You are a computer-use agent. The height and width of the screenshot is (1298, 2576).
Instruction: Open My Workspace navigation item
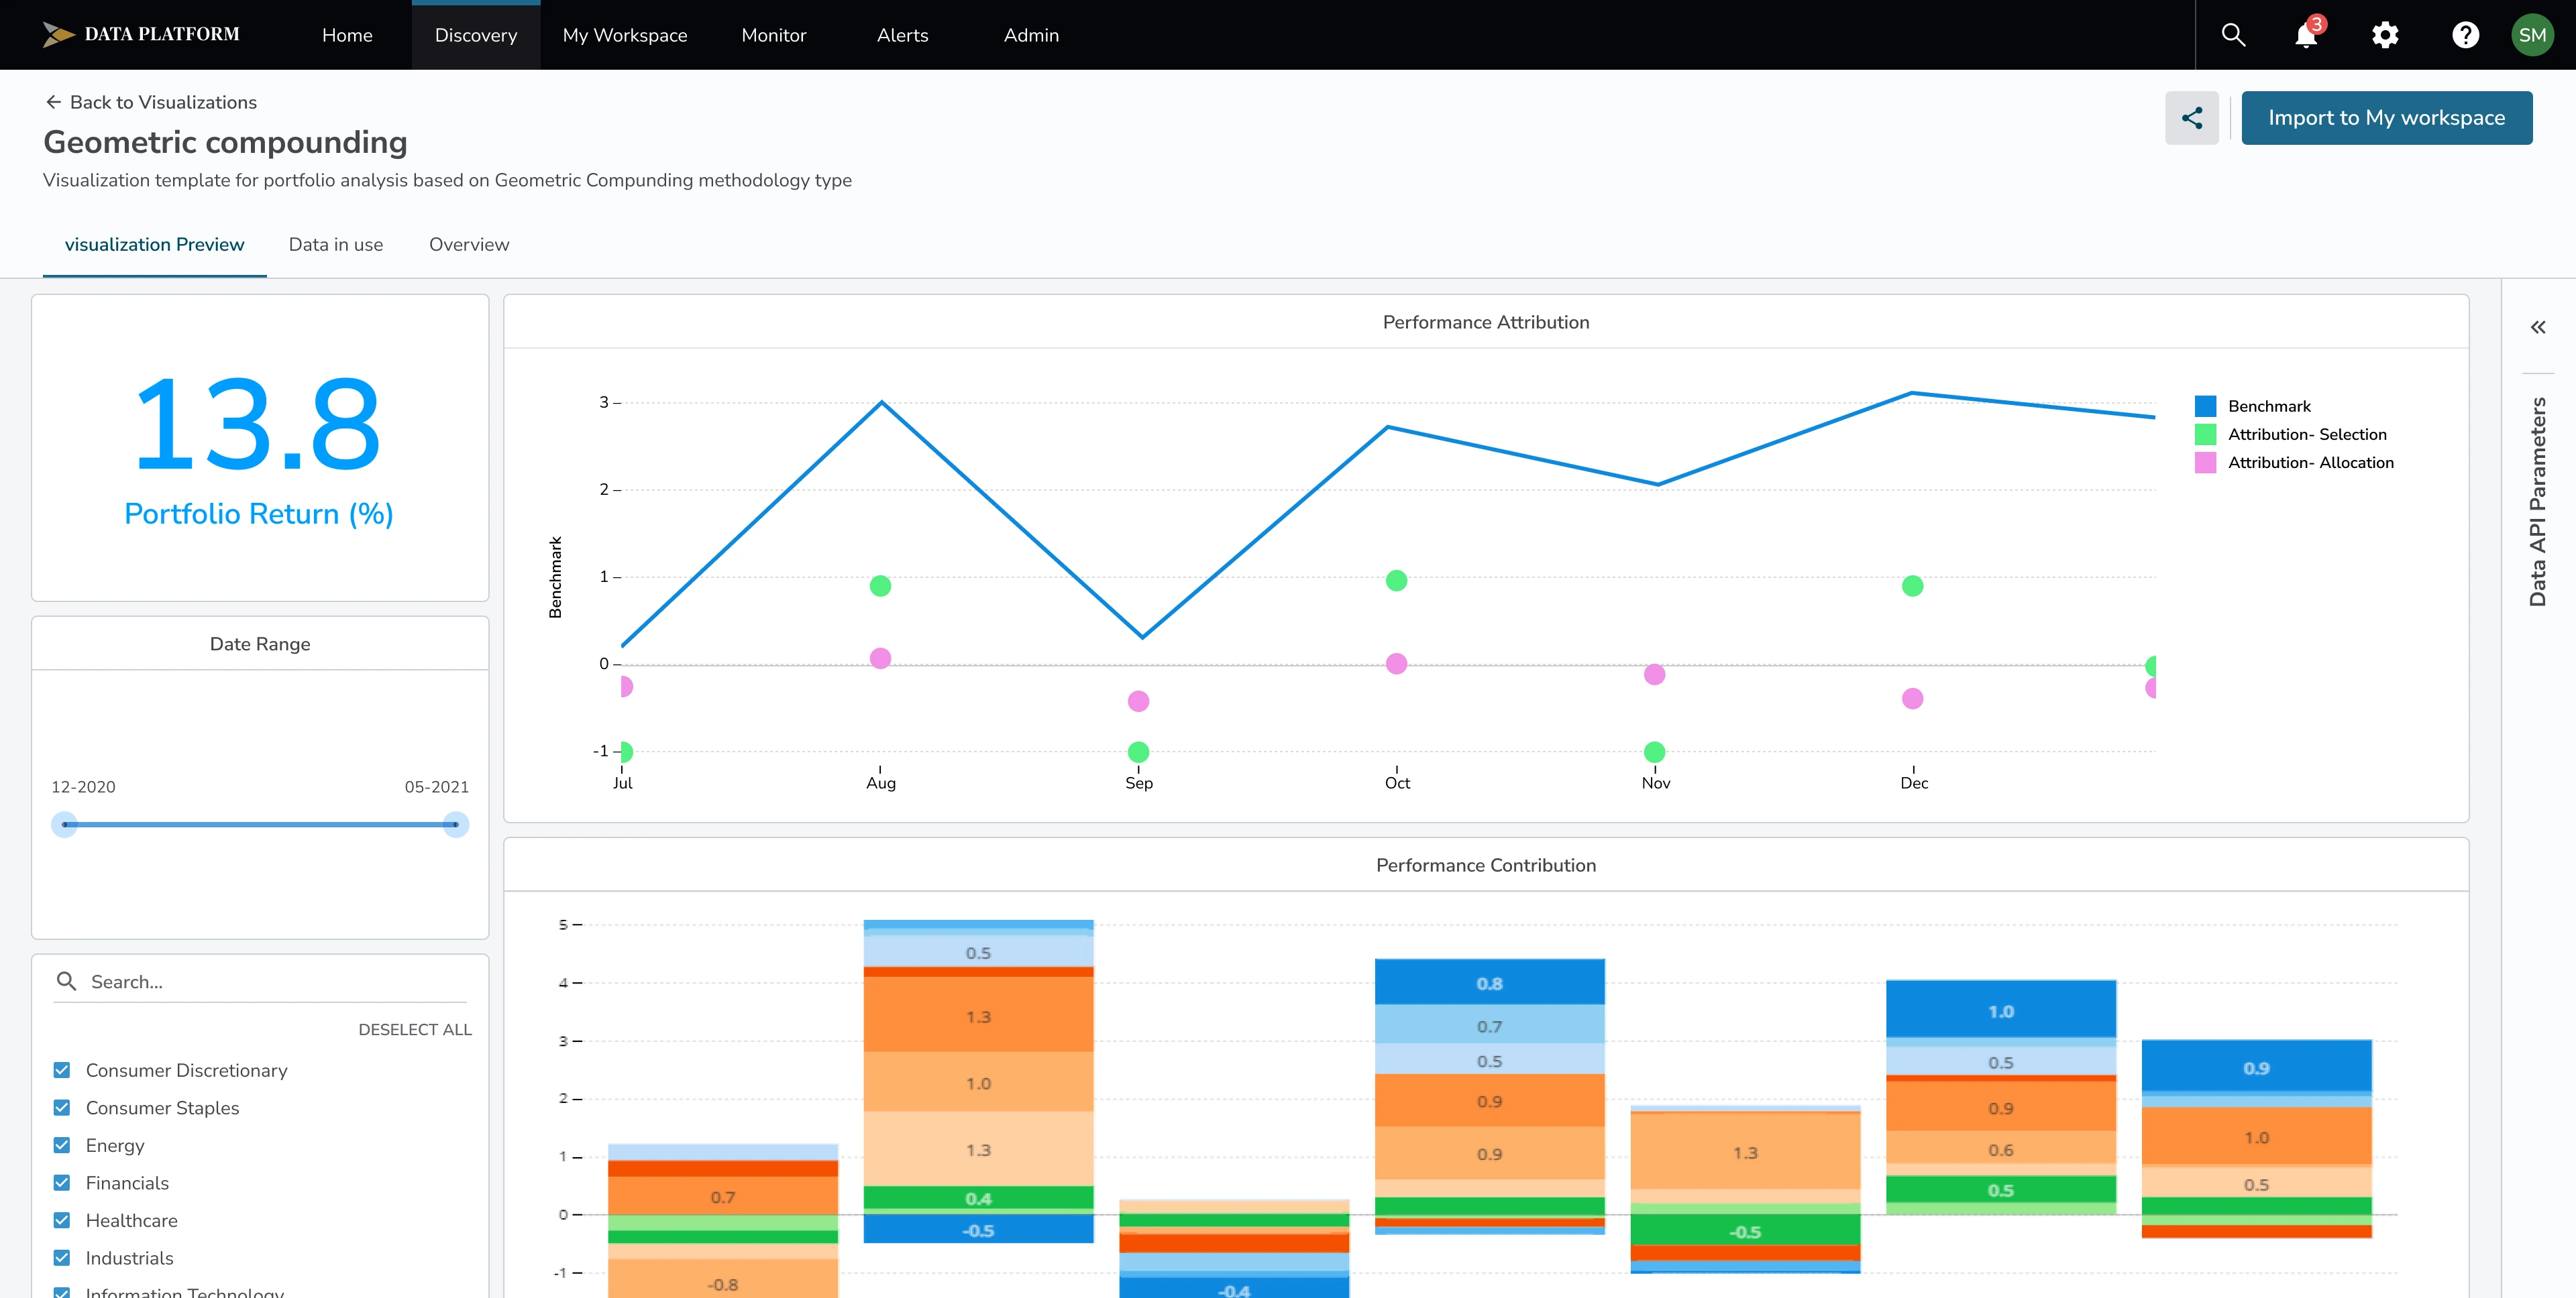pos(625,35)
